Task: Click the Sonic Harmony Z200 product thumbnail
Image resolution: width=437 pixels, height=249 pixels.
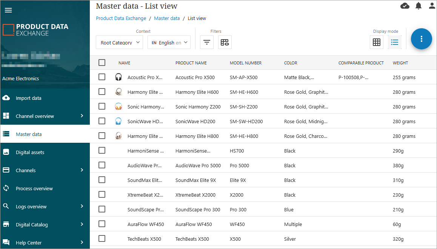Action: (x=118, y=107)
